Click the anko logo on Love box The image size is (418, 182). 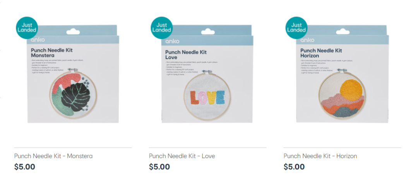[x=172, y=41]
